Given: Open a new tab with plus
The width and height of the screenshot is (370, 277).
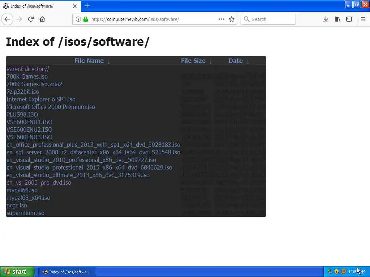Looking at the screenshot, I should click(x=87, y=6).
